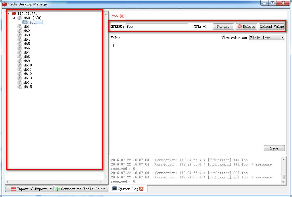
Task: Rename the foo key
Action: pyautogui.click(x=223, y=27)
